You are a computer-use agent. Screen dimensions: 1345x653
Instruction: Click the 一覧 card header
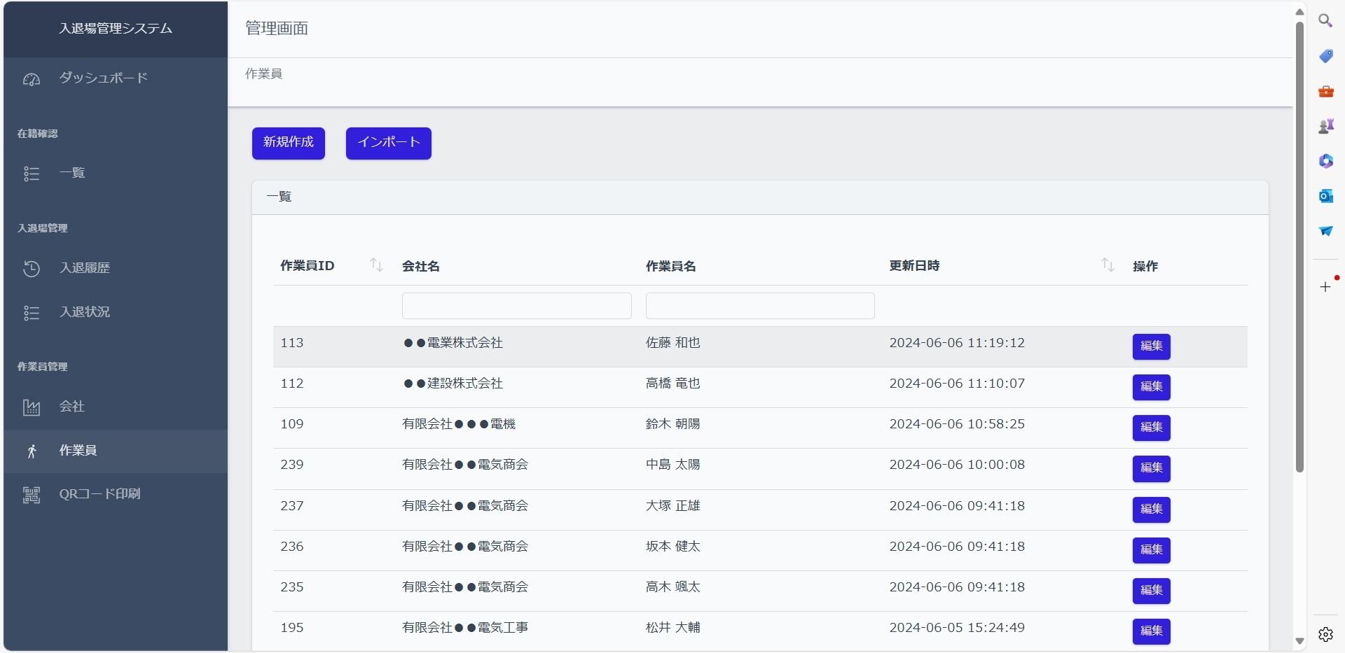[x=760, y=197]
